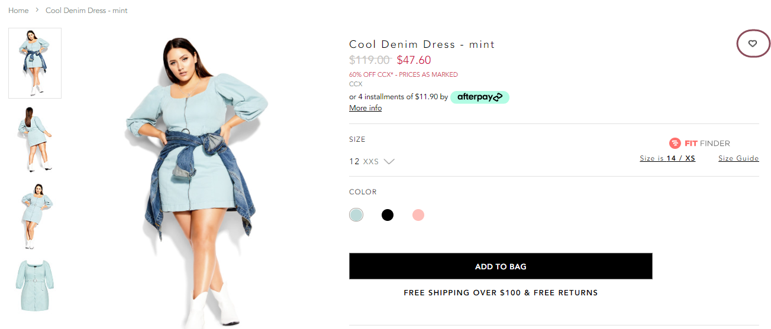Go to Home breadcrumb
Image resolution: width=771 pixels, height=329 pixels.
(x=18, y=11)
